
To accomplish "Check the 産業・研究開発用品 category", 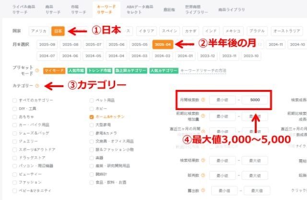I will click(x=92, y=166).
